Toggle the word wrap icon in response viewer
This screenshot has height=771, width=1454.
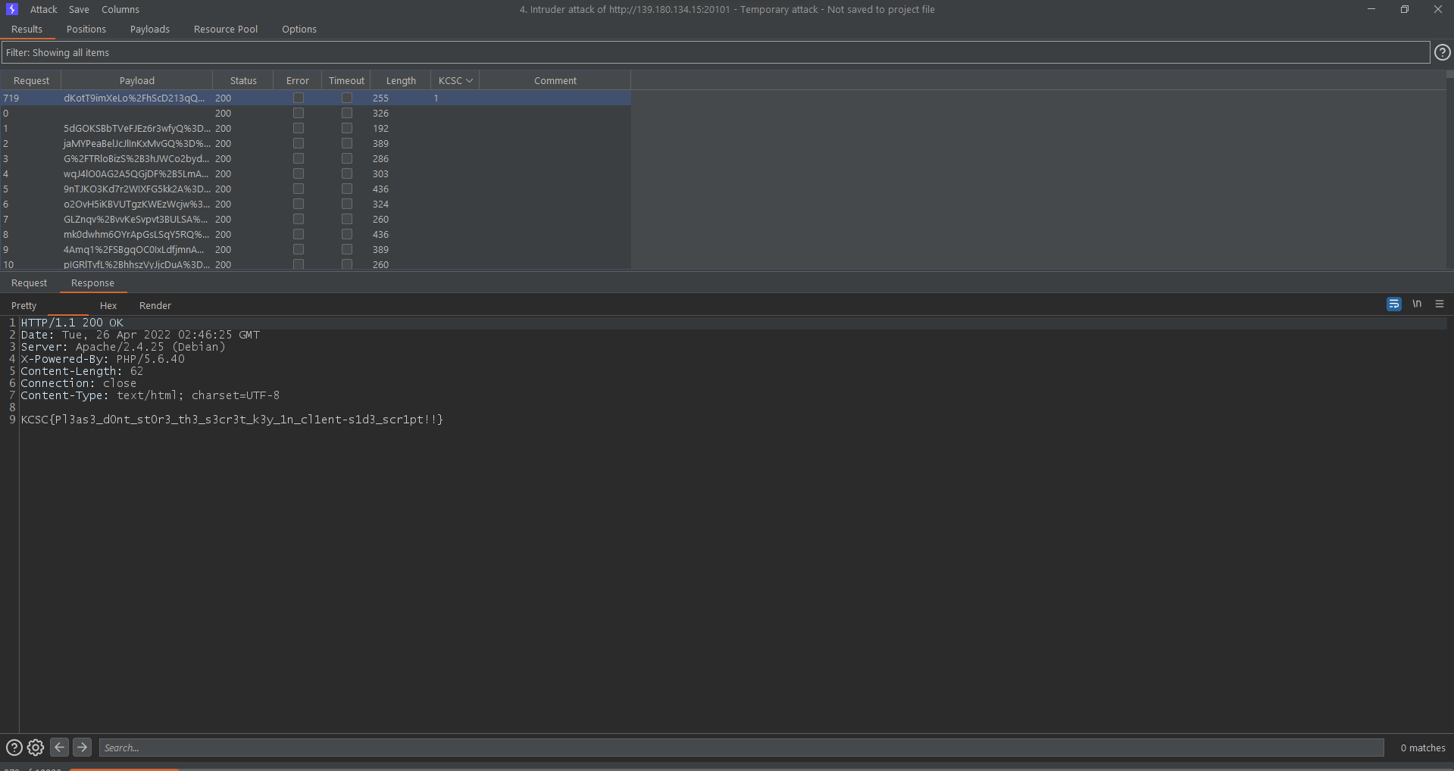point(1393,304)
